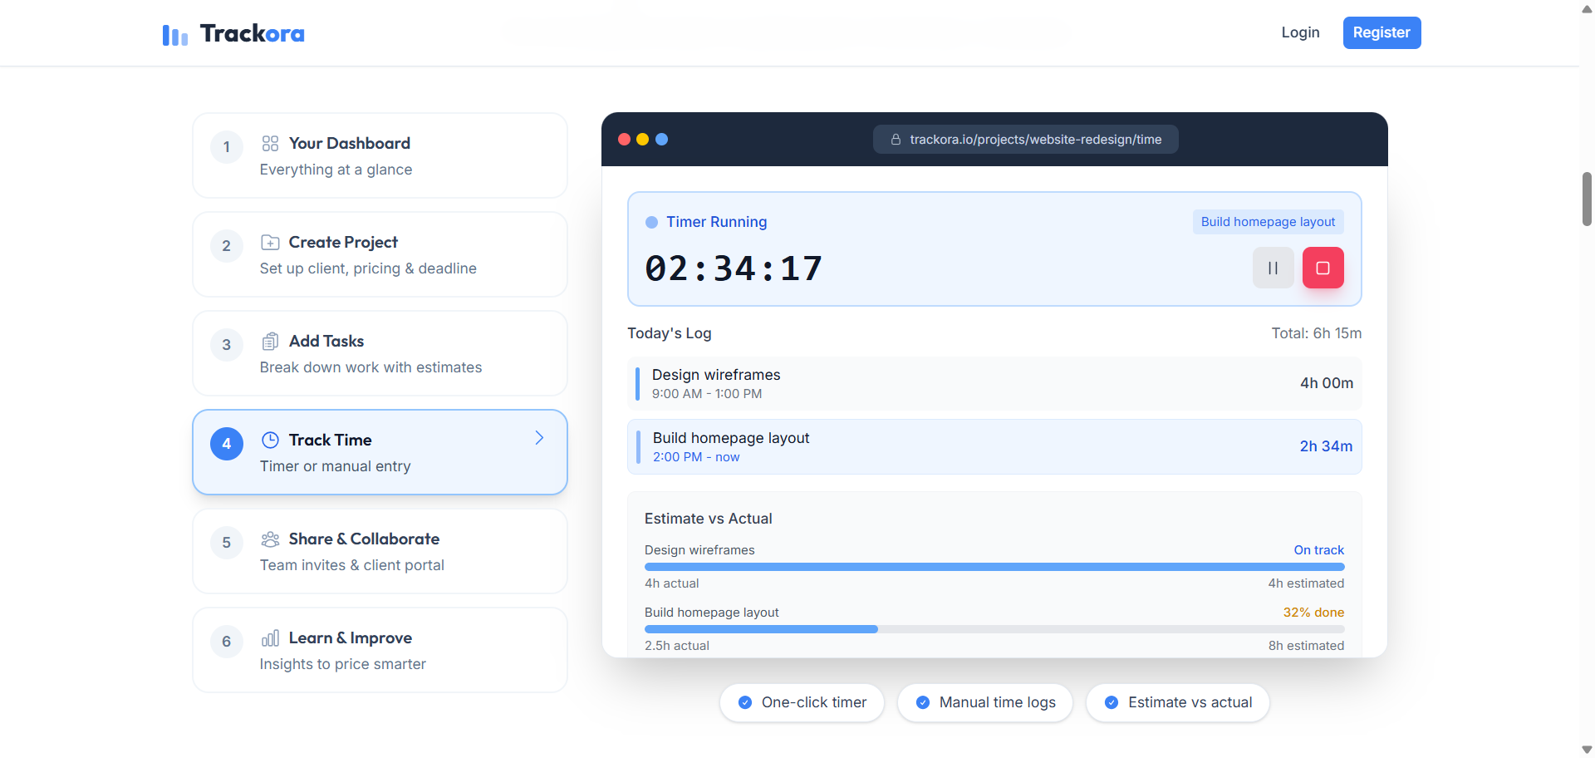
Task: Click the Register button
Action: tap(1382, 32)
